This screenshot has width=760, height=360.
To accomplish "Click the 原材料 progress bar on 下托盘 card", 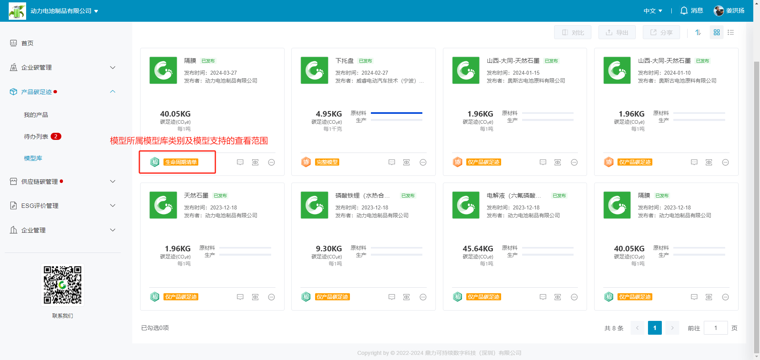I will [396, 113].
